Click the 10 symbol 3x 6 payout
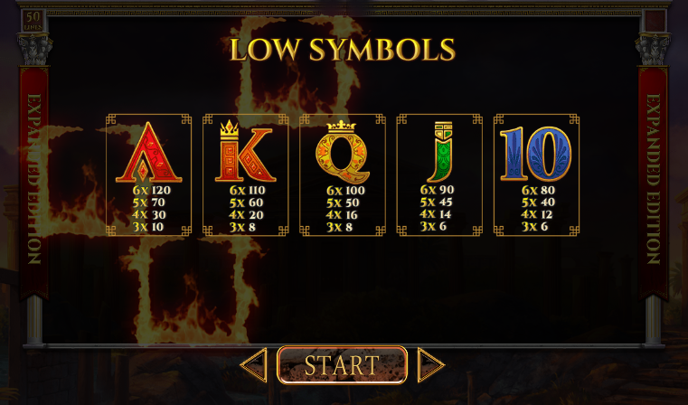Viewport: 688px width, 405px height. click(x=532, y=226)
